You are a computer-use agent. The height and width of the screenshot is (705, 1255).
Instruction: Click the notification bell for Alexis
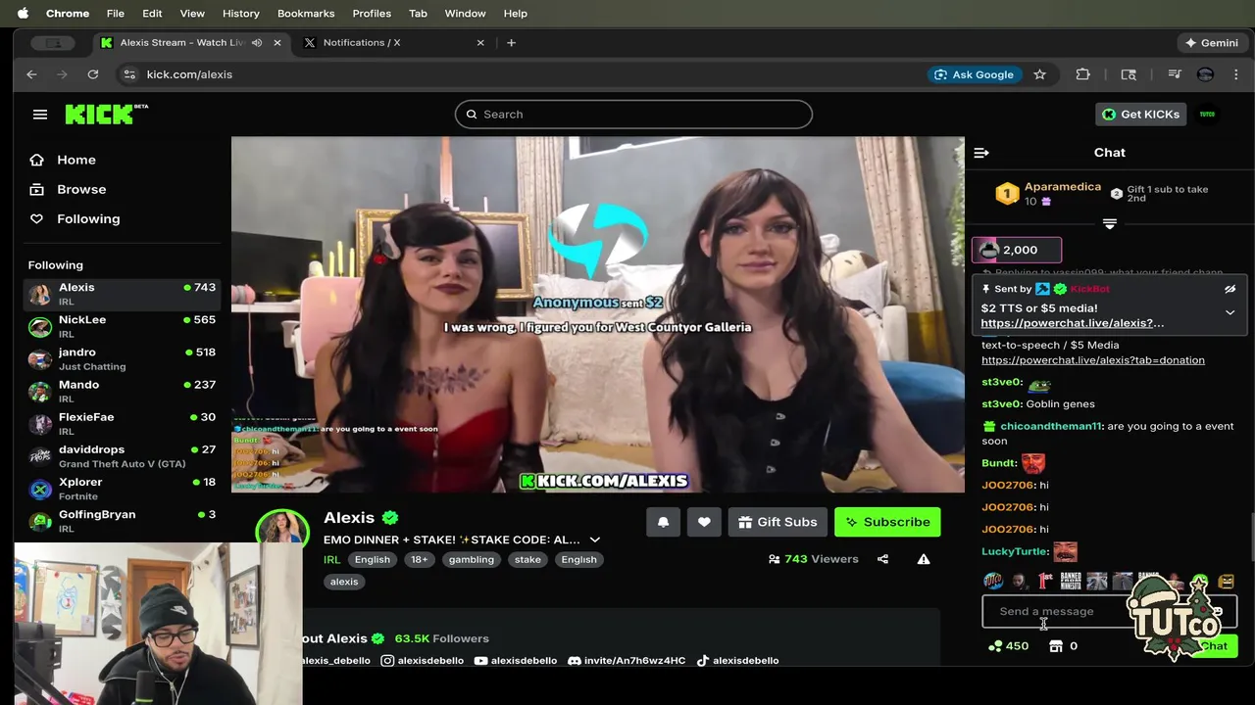pos(663,522)
